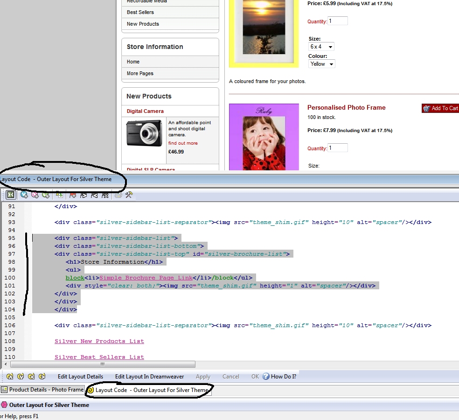Image resolution: width=459 pixels, height=420 pixels.
Task: Click the add bookmark red flag icon
Action: pos(73,195)
